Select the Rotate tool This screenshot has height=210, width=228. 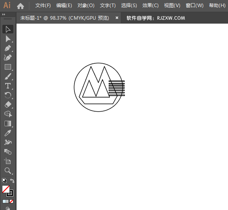click(x=8, y=96)
